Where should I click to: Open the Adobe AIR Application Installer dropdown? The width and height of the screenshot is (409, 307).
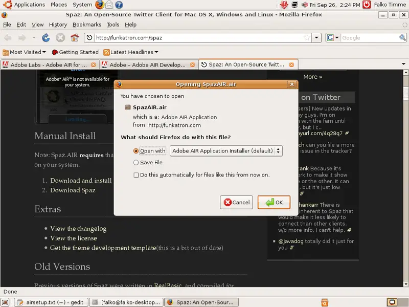coord(226,151)
